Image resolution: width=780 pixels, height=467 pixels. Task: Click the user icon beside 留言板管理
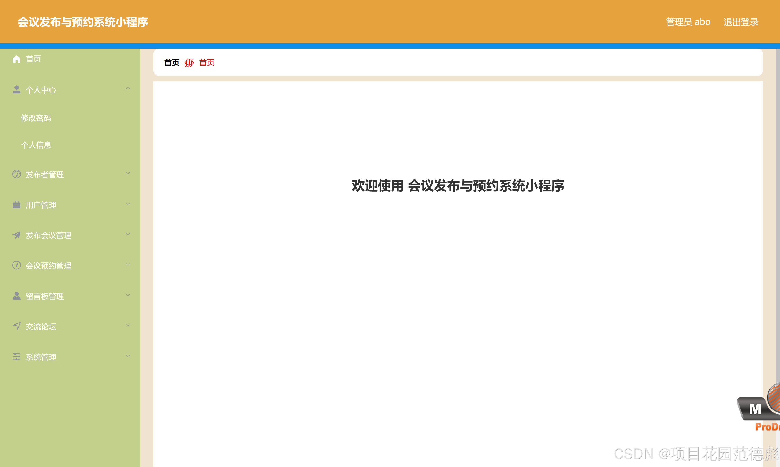point(16,296)
